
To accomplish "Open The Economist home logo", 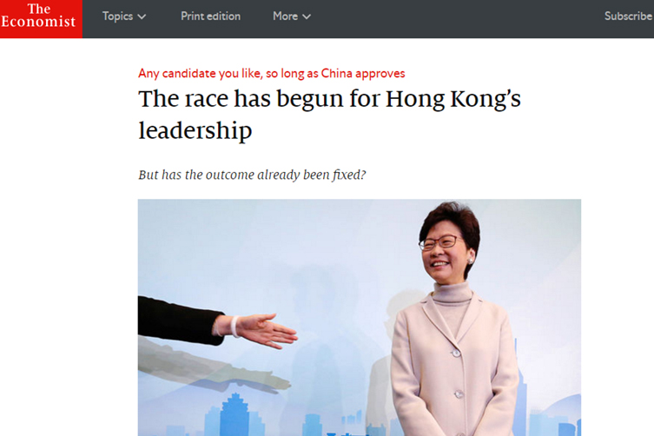I will point(41,19).
